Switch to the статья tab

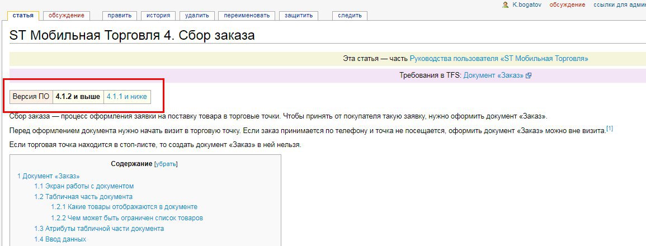23,16
